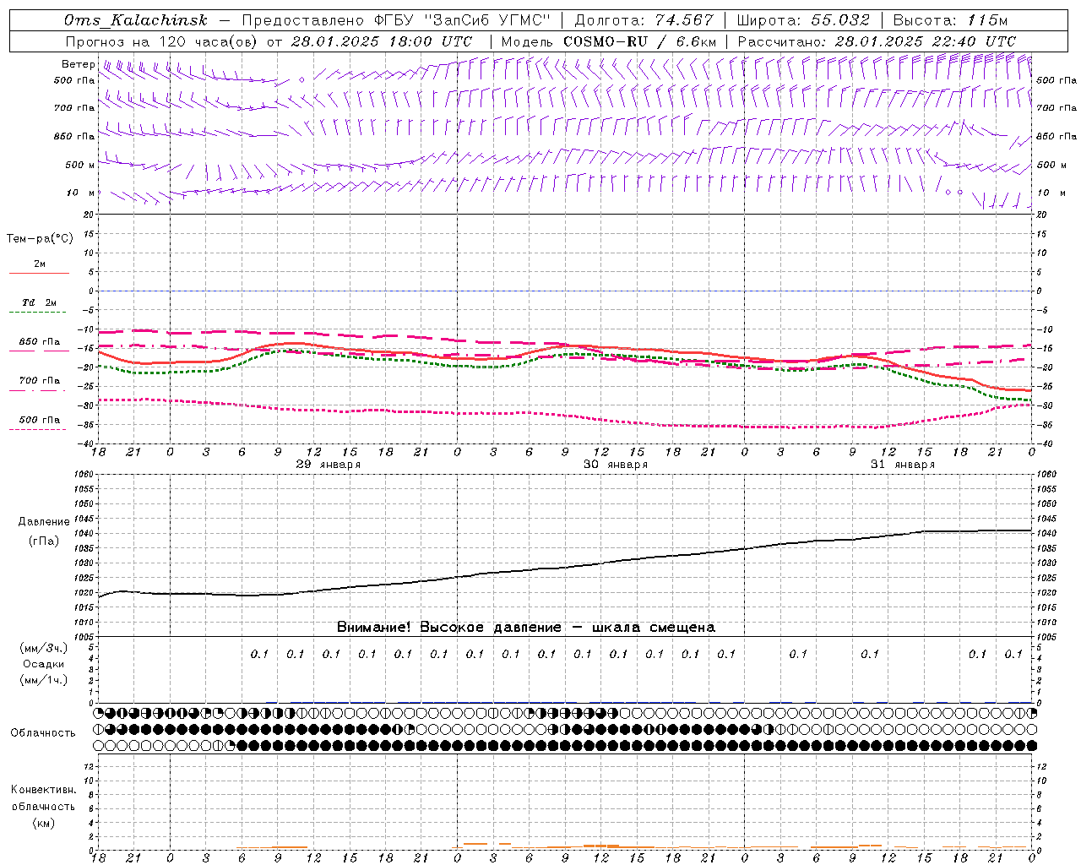
Task: Select the 'Облачность' cloud cover label
Action: pos(43,732)
